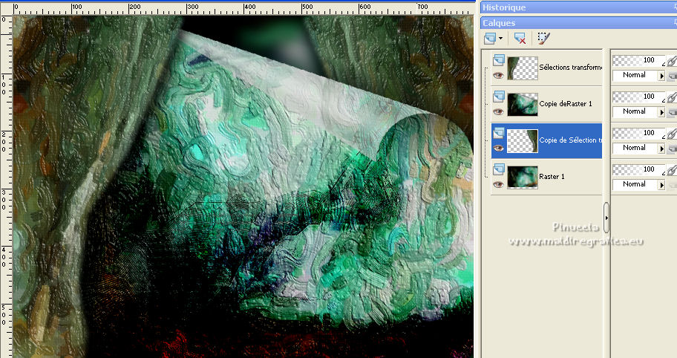The width and height of the screenshot is (677, 358).
Task: Click thumbnail of Raster 1 layer
Action: pyautogui.click(x=523, y=177)
